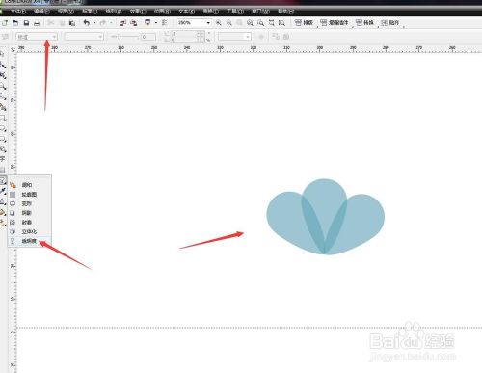
Task: Select the Eyedropper tool in the toolbox
Action: (x=3, y=191)
